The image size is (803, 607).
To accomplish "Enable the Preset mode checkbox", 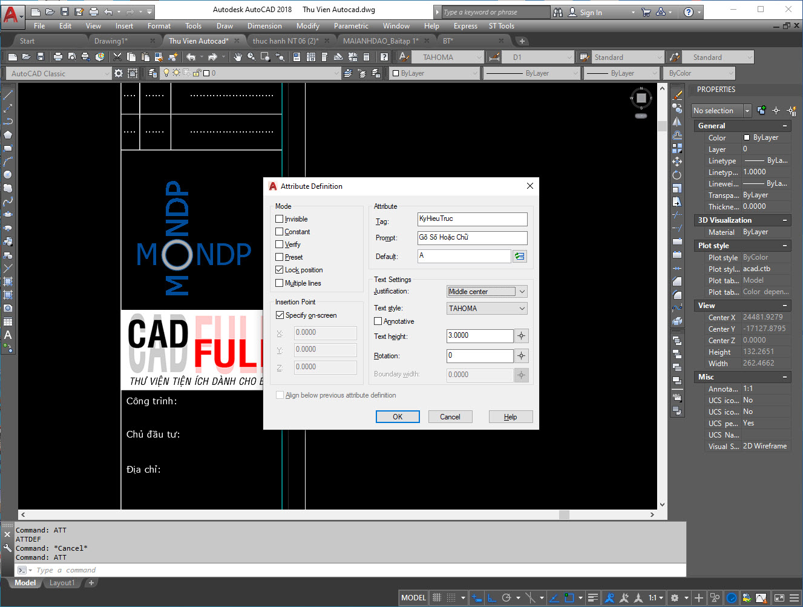I will [279, 257].
